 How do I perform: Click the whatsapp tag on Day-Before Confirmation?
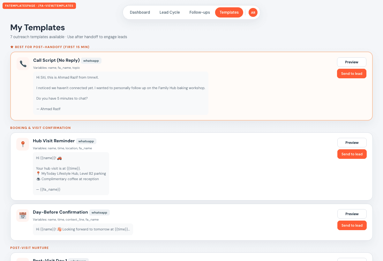tap(100, 212)
